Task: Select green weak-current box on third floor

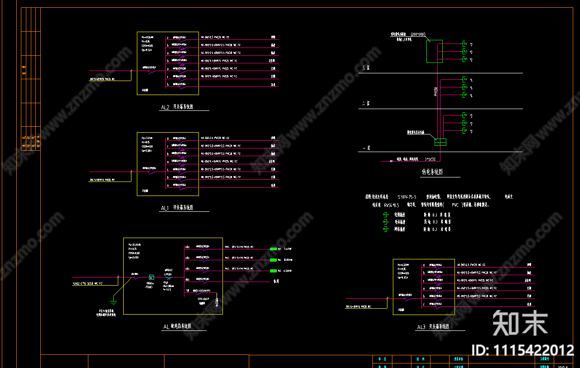Action: point(434,51)
